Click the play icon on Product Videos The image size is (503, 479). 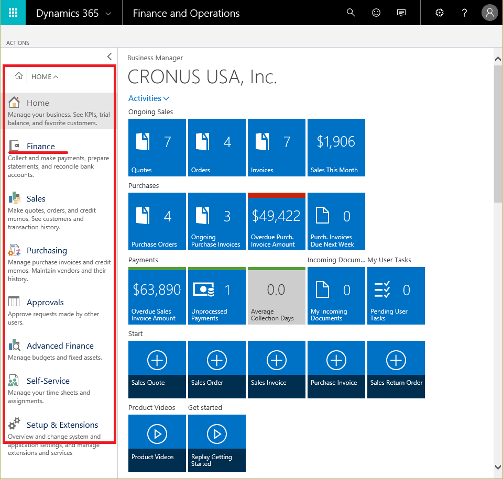coord(157,434)
